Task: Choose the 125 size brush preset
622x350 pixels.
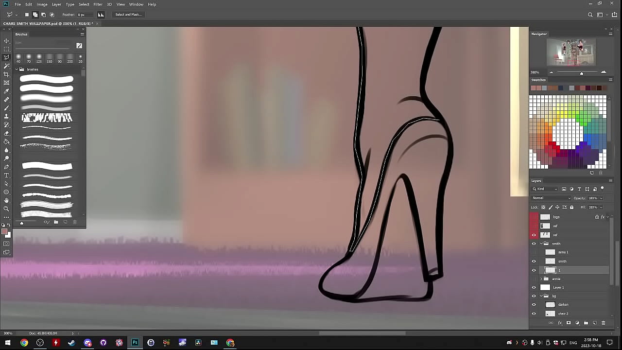Action: pyautogui.click(x=39, y=58)
